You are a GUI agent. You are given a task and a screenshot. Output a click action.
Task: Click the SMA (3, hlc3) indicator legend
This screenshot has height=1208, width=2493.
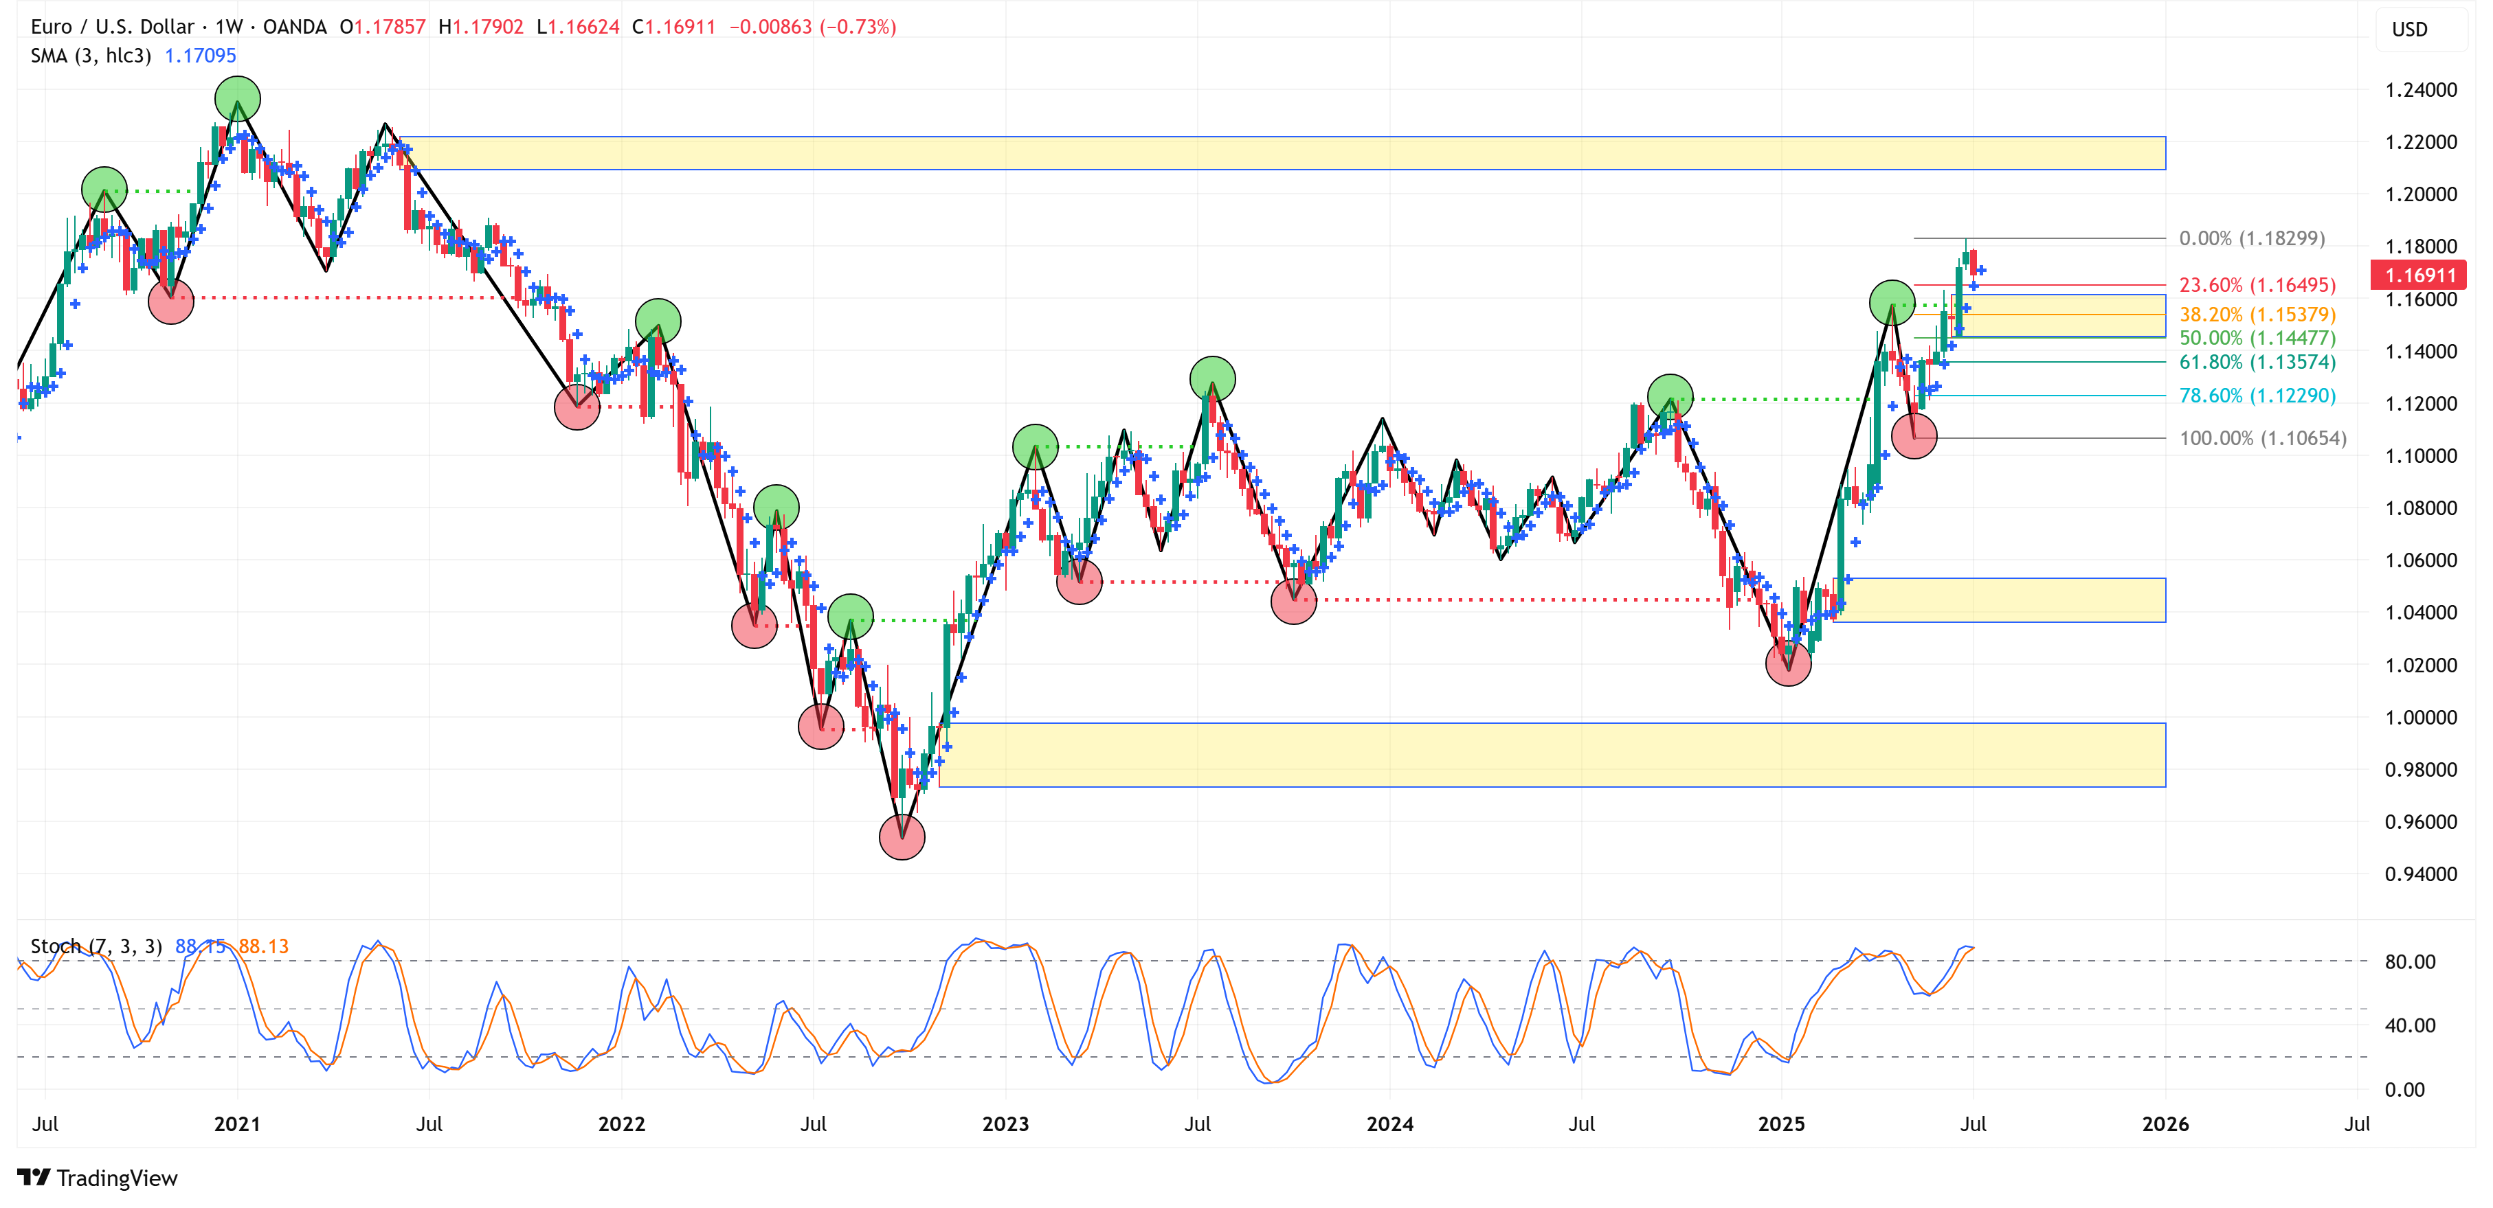coord(91,56)
